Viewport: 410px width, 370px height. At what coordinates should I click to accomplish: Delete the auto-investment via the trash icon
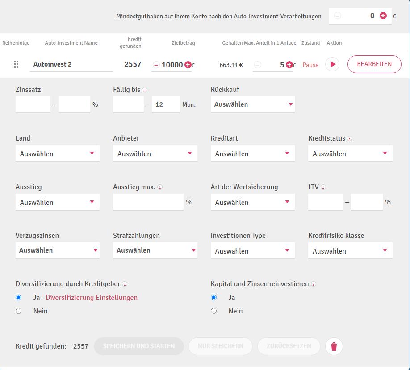(x=334, y=346)
